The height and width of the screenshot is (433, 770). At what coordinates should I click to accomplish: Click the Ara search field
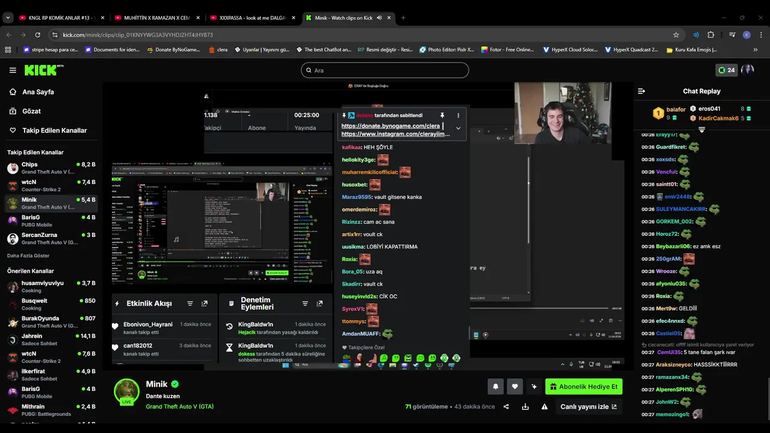tap(384, 70)
